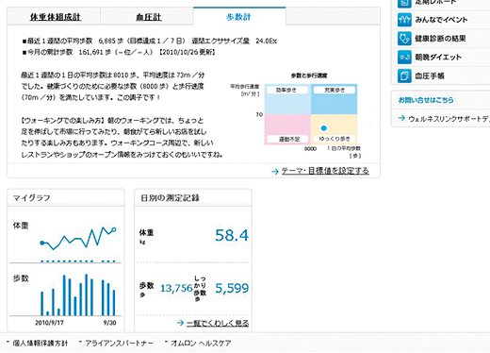Switch to the 体重体組成計 tab
490x353 pixels.
pyautogui.click(x=56, y=17)
